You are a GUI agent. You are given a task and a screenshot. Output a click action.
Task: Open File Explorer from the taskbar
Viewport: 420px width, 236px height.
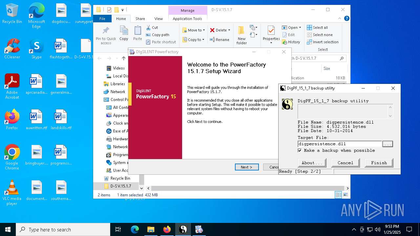[151, 229]
